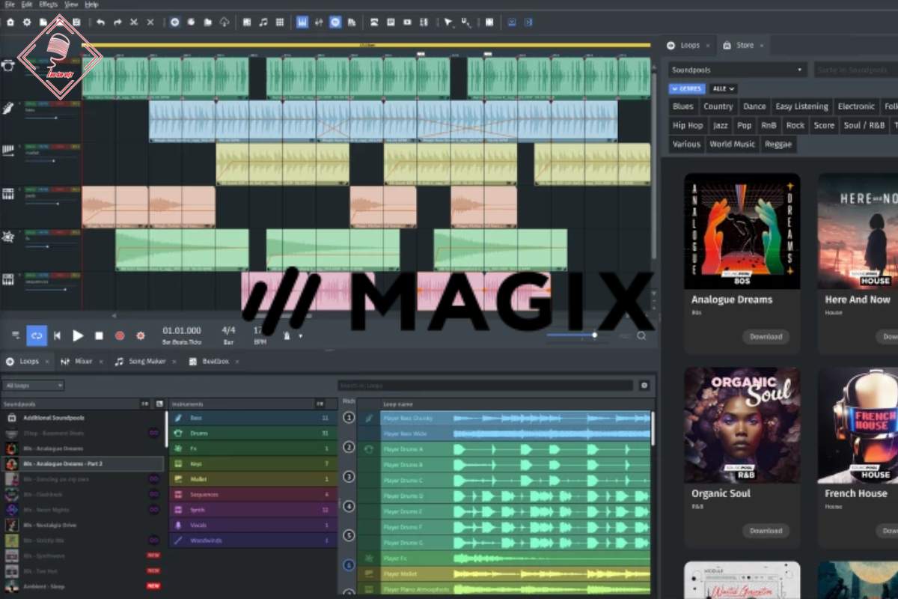Screen dimensions: 898x599
Task: Open the All loops dropdown
Action: click(x=34, y=386)
